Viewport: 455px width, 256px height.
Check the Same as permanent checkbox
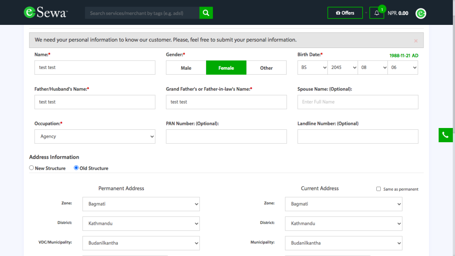coord(379,189)
